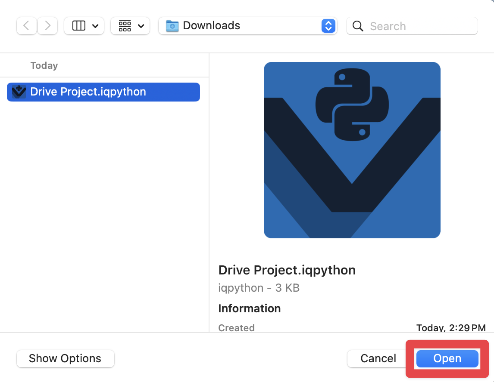Screen dimensions: 494x382
Task: Click the Today section header
Action: pyautogui.click(x=44, y=65)
